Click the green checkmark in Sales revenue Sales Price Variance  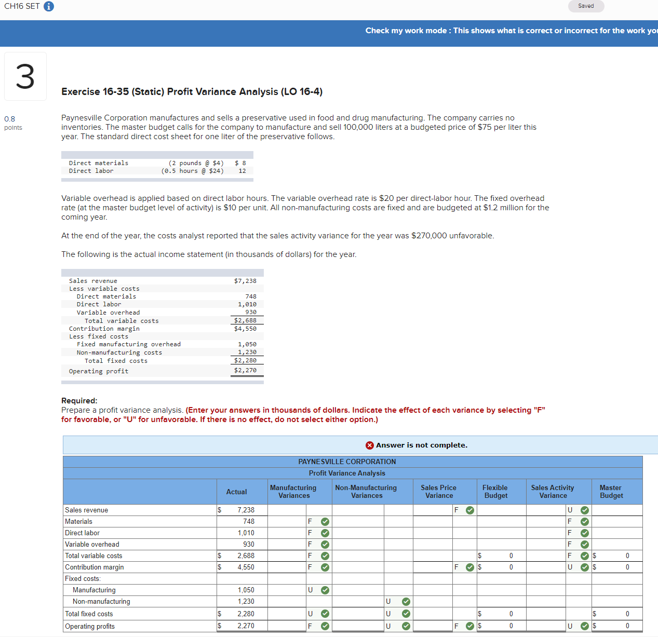tap(469, 510)
